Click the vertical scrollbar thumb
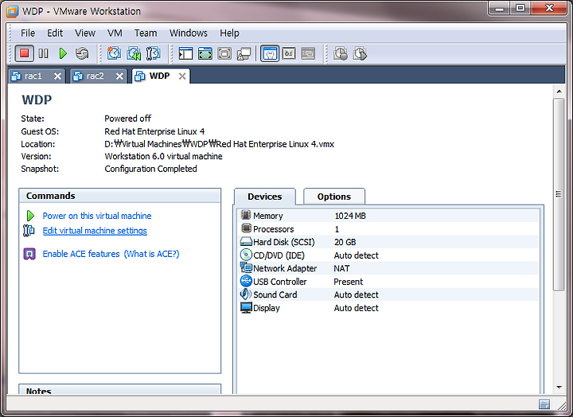 (559, 194)
